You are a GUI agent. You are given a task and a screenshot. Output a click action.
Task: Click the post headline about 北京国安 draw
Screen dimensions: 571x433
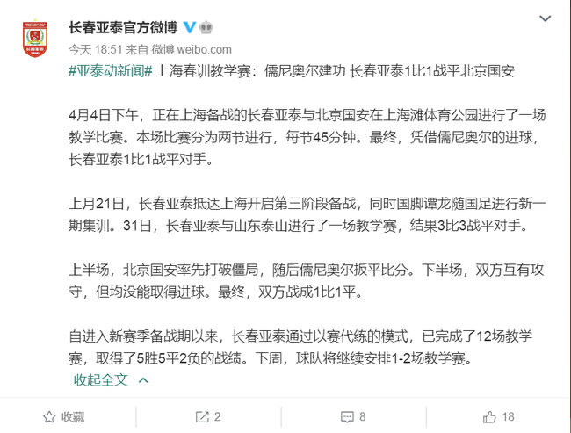(x=335, y=71)
